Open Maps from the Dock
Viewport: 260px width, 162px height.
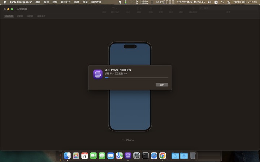[119, 156]
